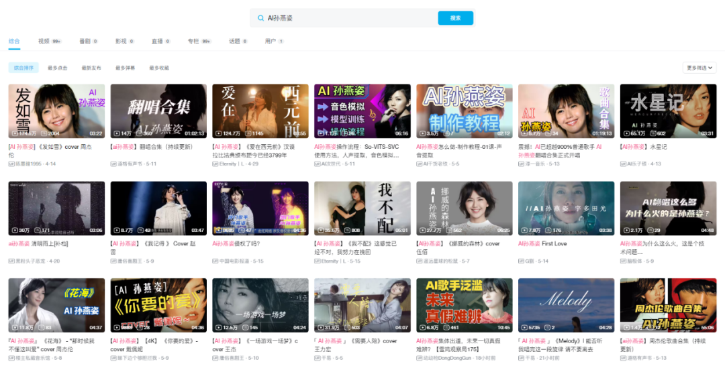Open the 用户 results tab

(270, 42)
